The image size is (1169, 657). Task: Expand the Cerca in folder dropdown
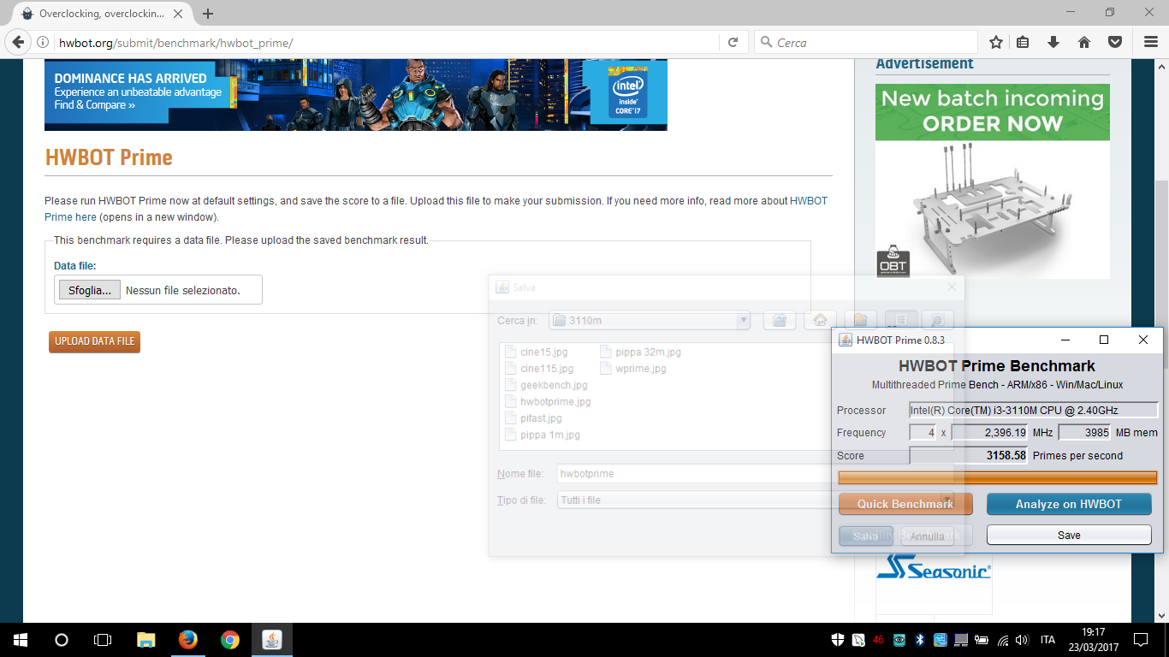tap(743, 320)
